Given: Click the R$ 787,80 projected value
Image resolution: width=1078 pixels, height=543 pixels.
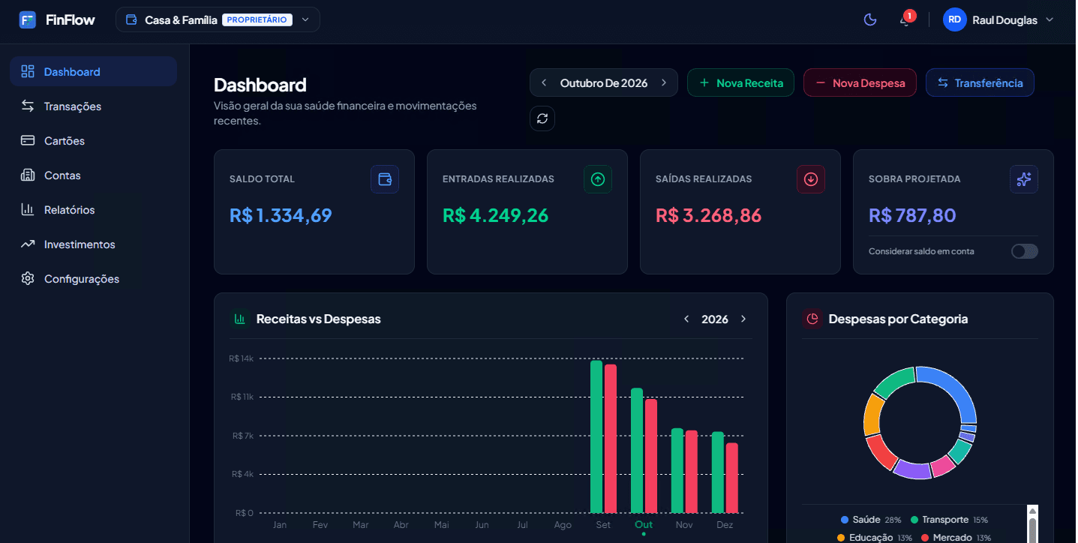Looking at the screenshot, I should click(912, 215).
